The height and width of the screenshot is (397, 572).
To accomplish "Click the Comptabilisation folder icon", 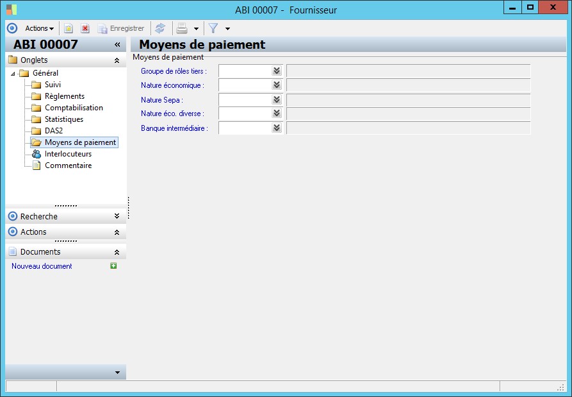I will 36,108.
